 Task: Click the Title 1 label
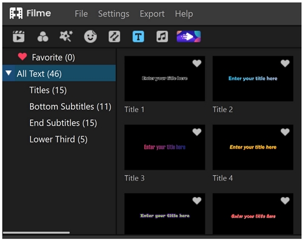point(135,110)
